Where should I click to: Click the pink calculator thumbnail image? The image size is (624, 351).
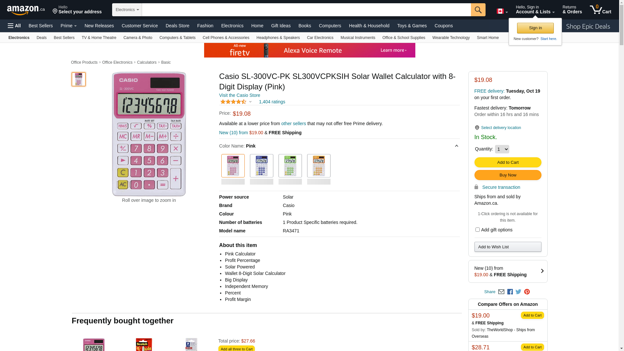click(79, 79)
